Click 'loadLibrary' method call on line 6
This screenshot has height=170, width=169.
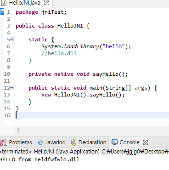(82, 46)
